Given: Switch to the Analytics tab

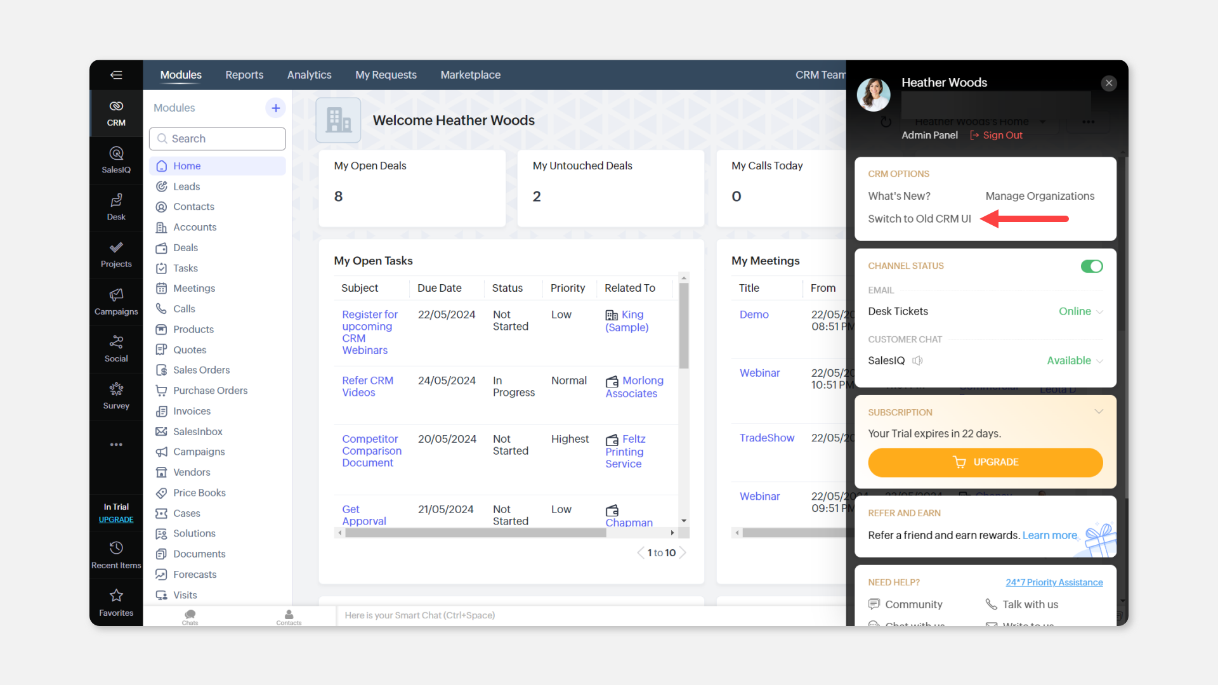Looking at the screenshot, I should point(309,75).
